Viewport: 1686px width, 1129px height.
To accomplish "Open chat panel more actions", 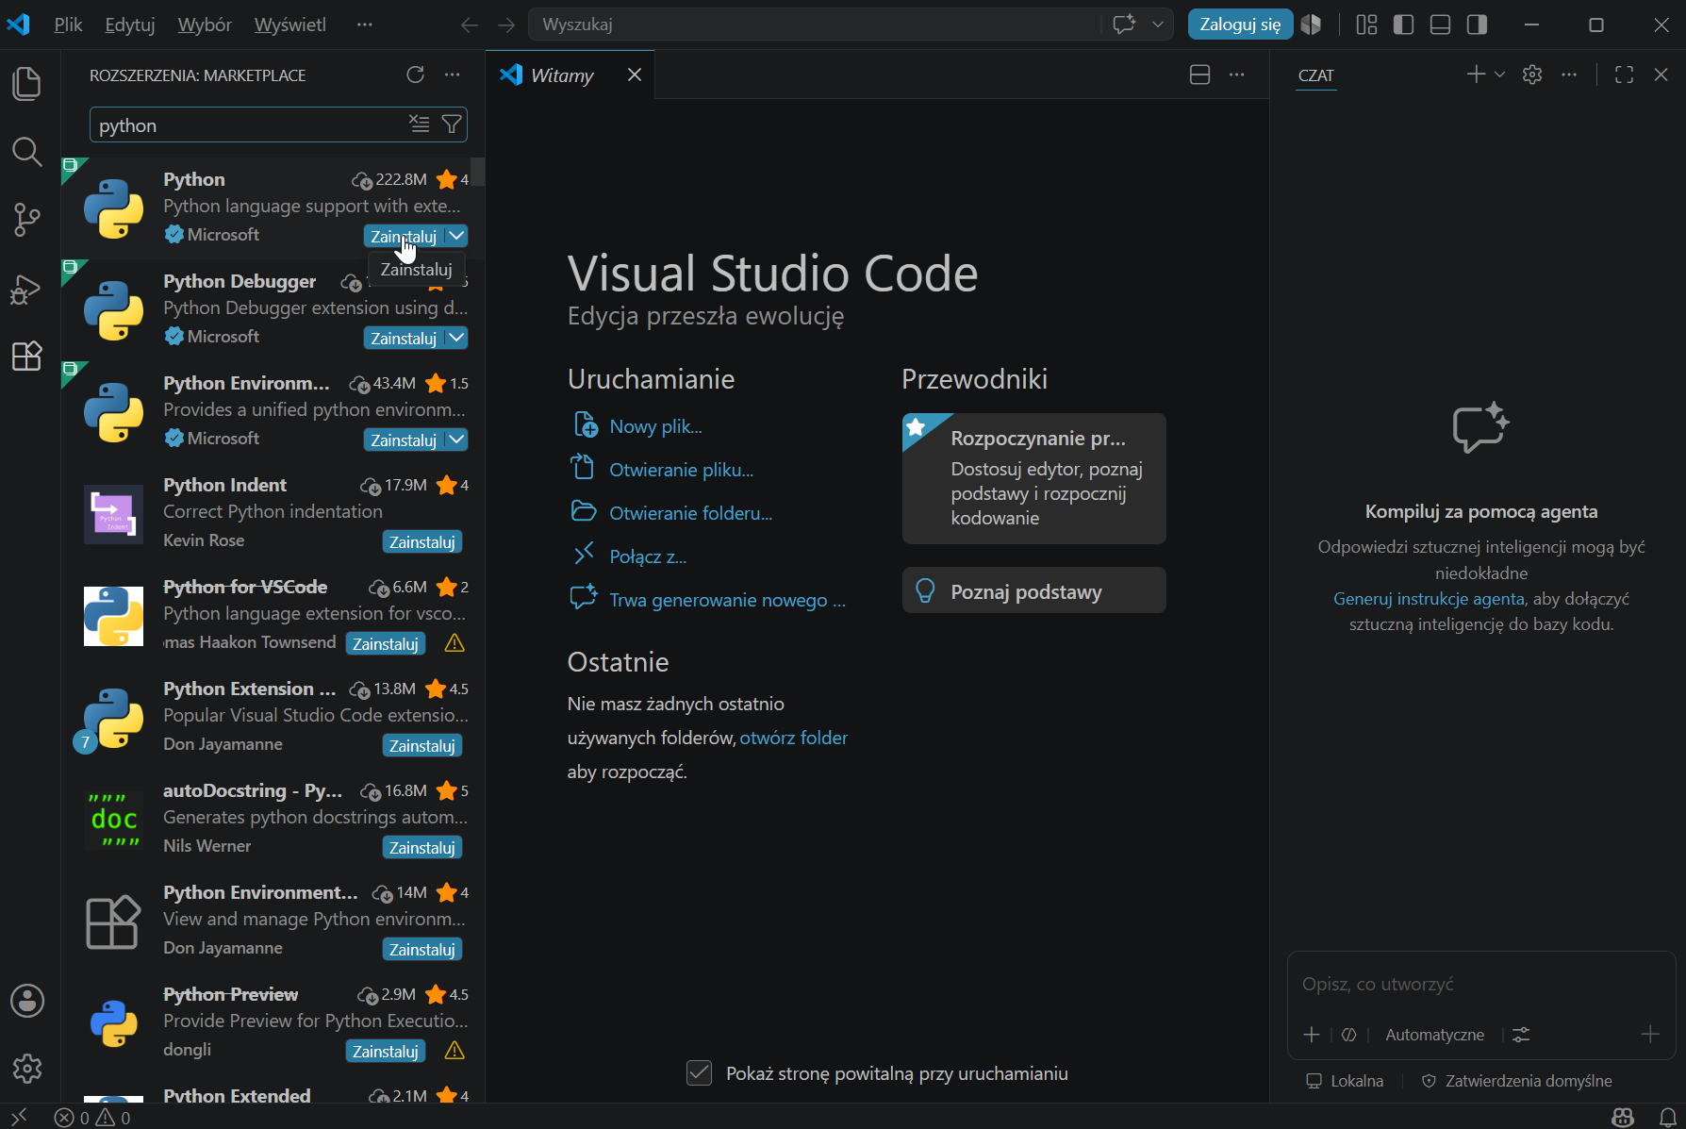I will 1569,75.
